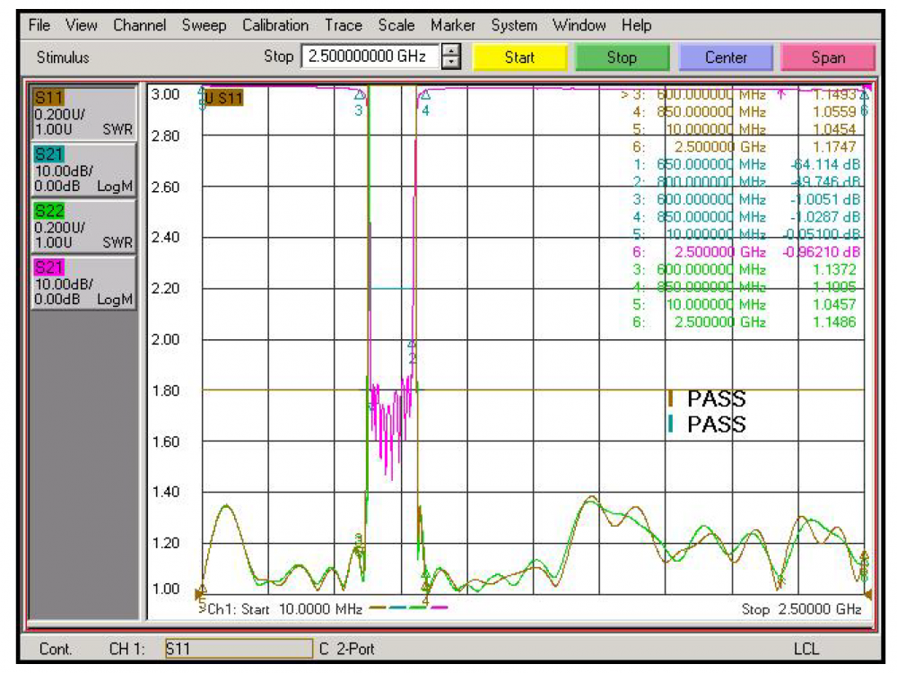
Task: Select the teal S21 LogM trace panel
Action: coord(83,169)
